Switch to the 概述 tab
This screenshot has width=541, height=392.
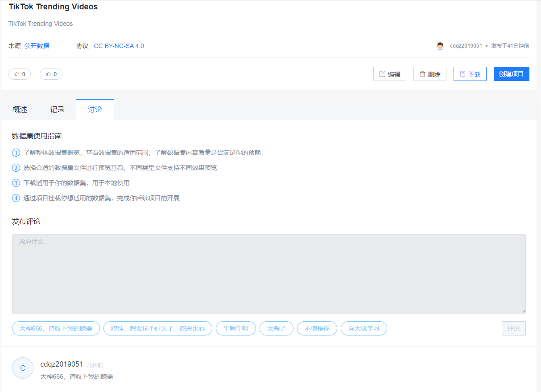[20, 109]
